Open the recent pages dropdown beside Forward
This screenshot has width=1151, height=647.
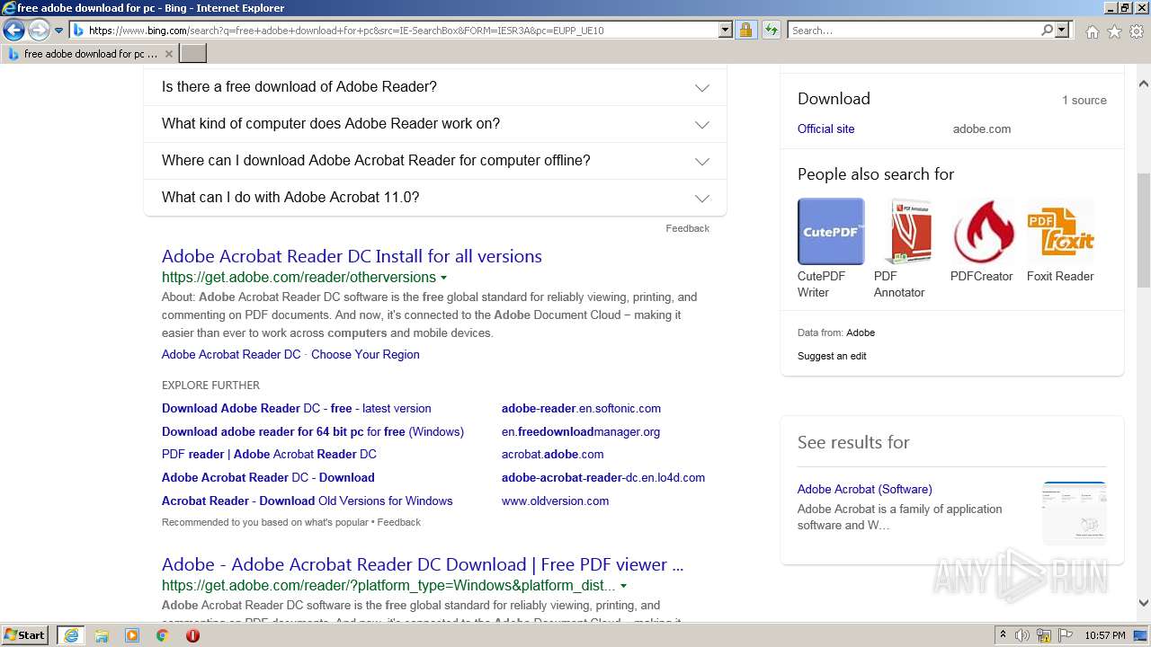pos(59,31)
